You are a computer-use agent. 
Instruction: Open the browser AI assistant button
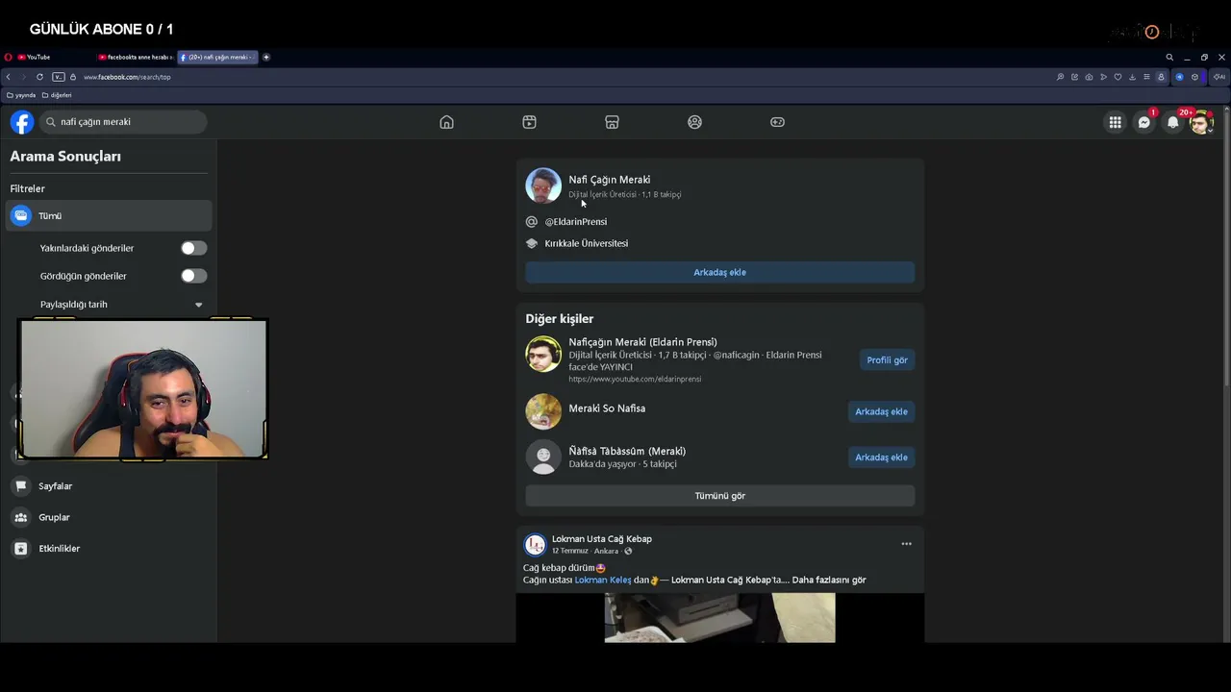tap(1219, 77)
